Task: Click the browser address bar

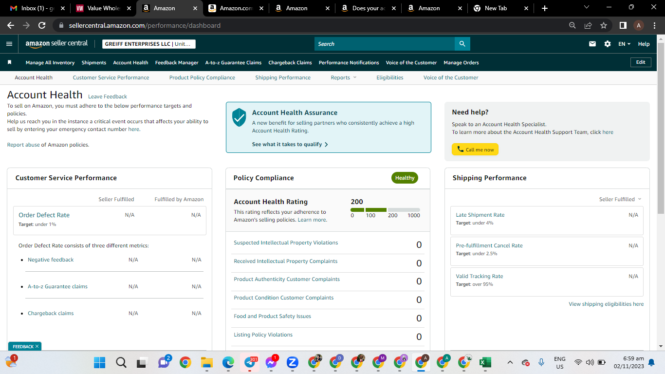Action: (x=312, y=25)
